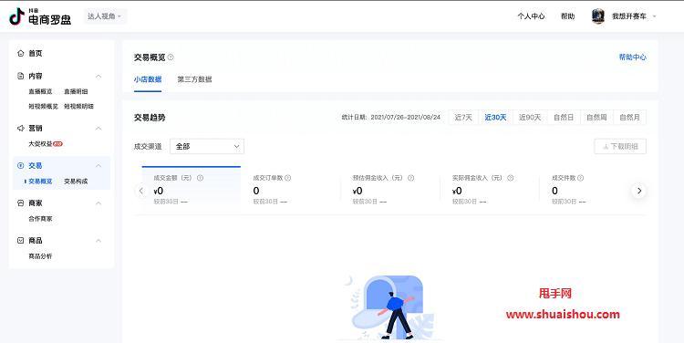Image resolution: width=684 pixels, height=343 pixels.
Task: Select the 成交金额（元）metric card
Action: 192,190
